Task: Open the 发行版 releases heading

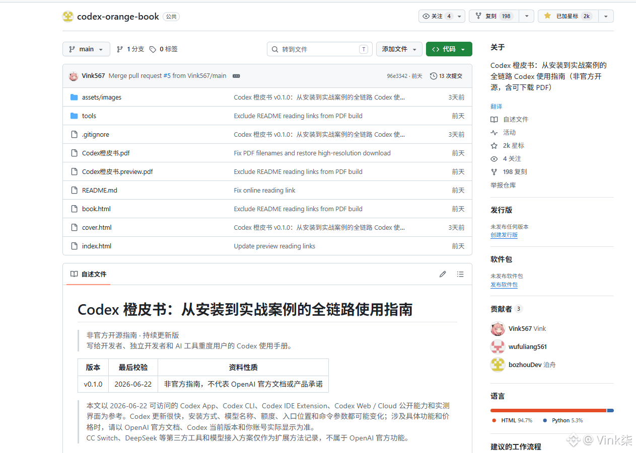Action: pos(501,210)
